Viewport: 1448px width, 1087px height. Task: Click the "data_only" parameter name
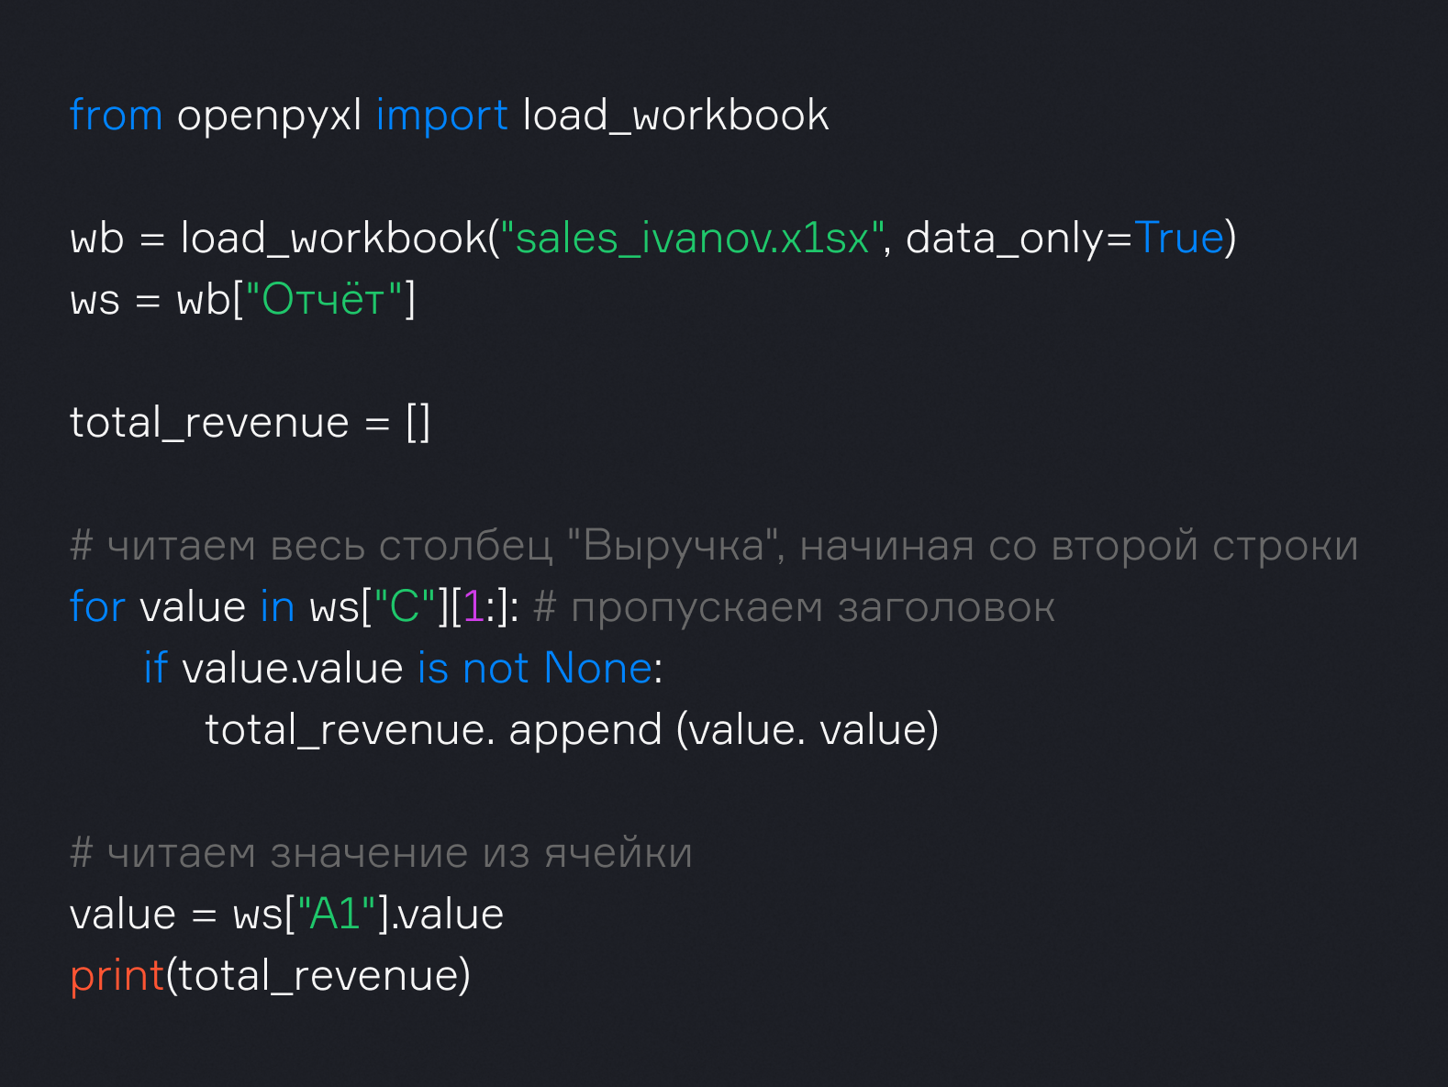pos(1004,238)
